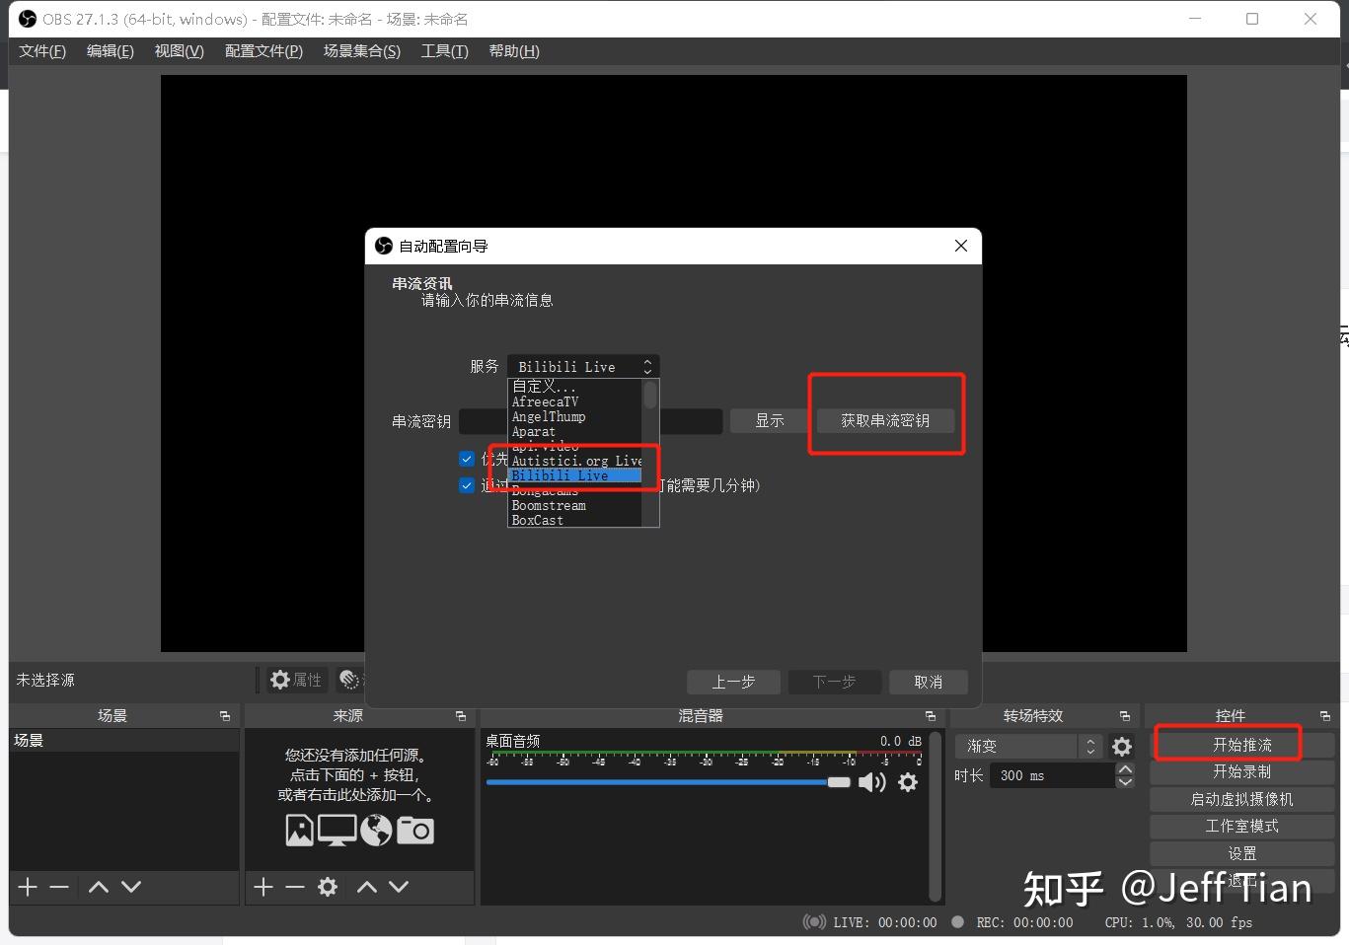Screen dimensions: 1349x945
Task: Open the 帮助(H) menu
Action: 514,51
